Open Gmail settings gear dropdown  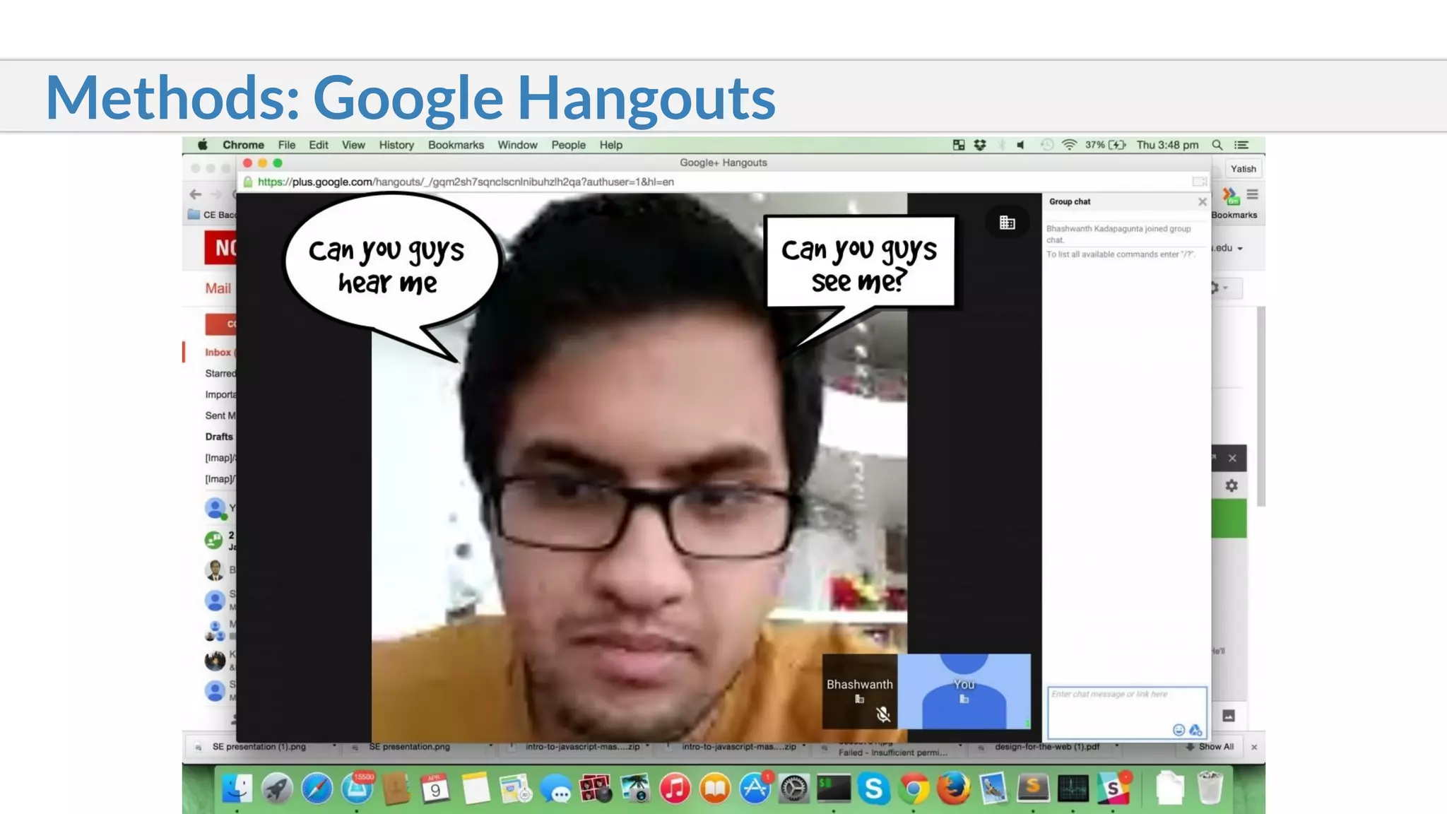(x=1226, y=288)
